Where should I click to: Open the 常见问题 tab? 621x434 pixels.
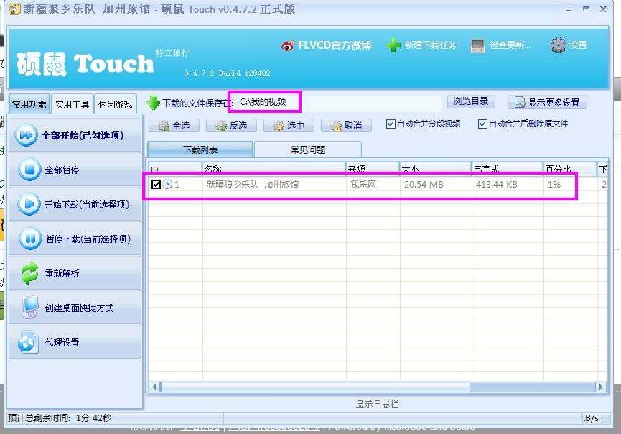[308, 149]
